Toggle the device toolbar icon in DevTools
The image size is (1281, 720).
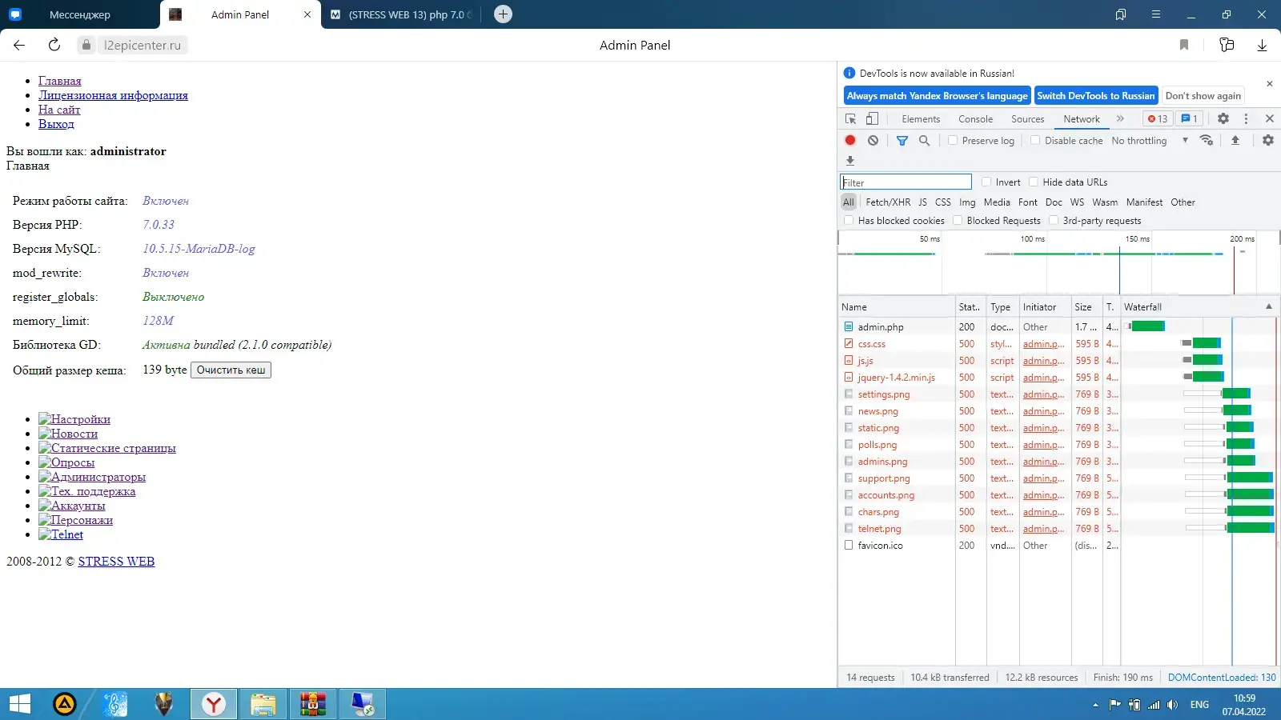tap(872, 118)
